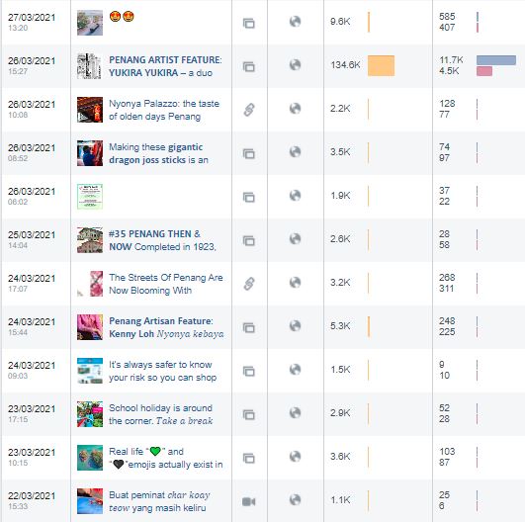Viewport: 525px width, 522px height.
Task: Click link icon for Streets Of Penang post
Action: coord(249,284)
